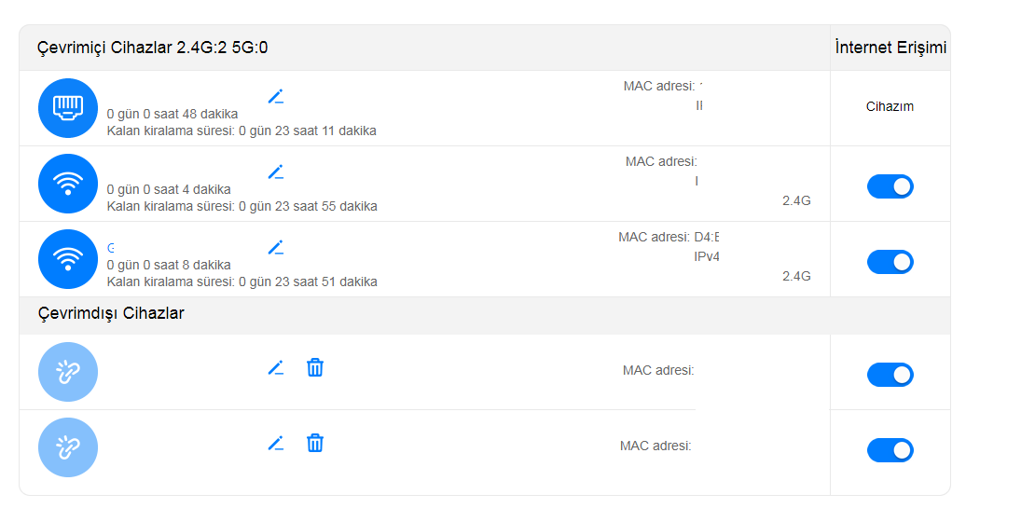Click broken link icon of second offline device

click(x=68, y=447)
